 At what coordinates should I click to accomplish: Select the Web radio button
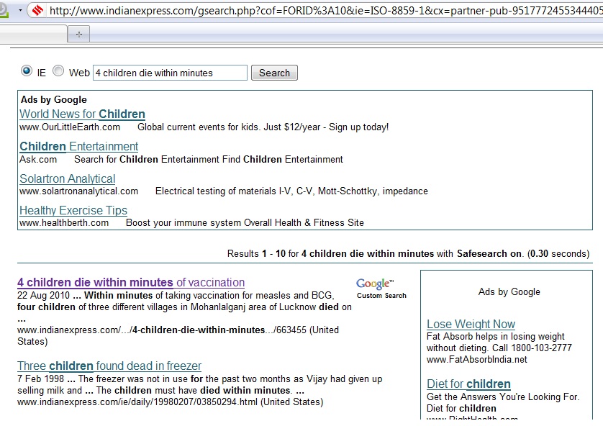coord(58,71)
